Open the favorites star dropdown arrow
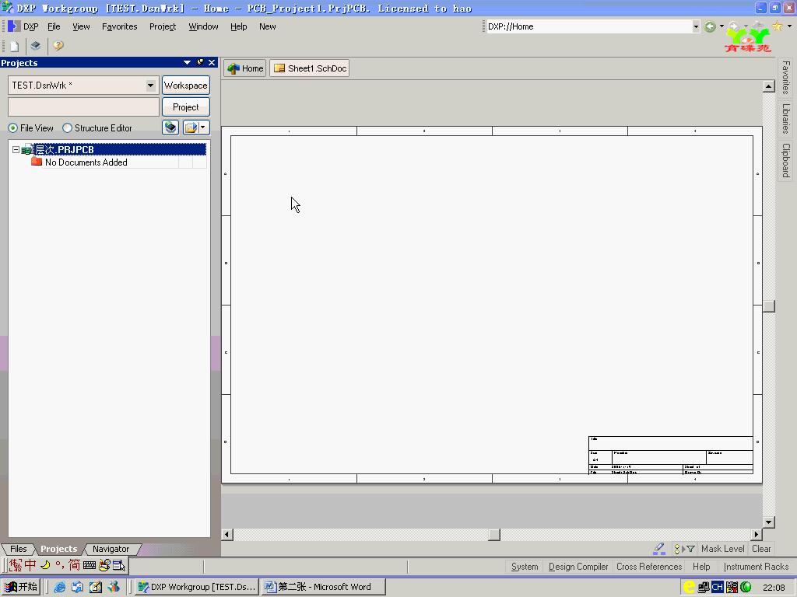Viewport: 797px width, 597px height. [789, 26]
